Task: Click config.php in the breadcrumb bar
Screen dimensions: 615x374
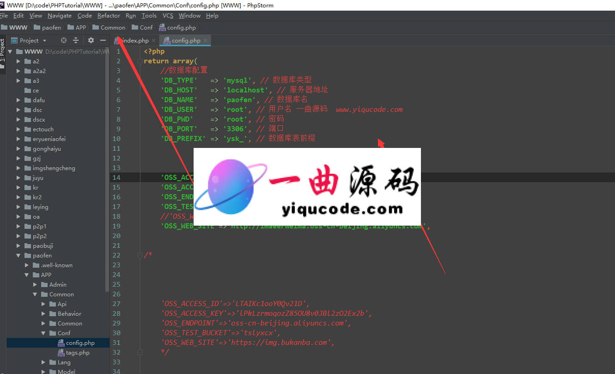Action: pos(177,28)
